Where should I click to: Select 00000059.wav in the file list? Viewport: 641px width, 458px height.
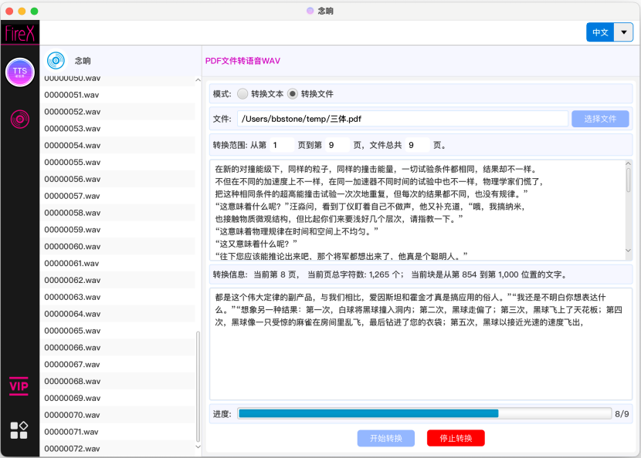[x=117, y=230]
